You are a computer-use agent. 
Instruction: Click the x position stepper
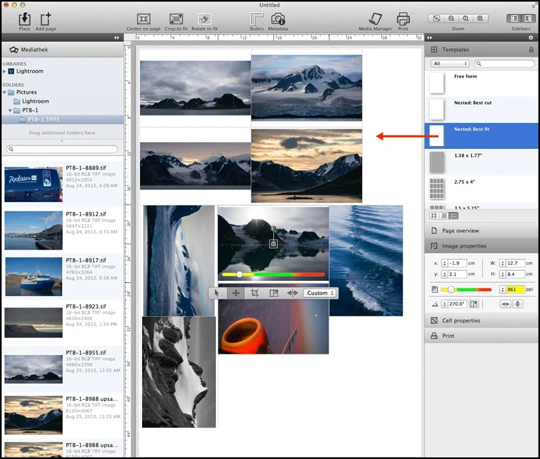tap(444, 263)
